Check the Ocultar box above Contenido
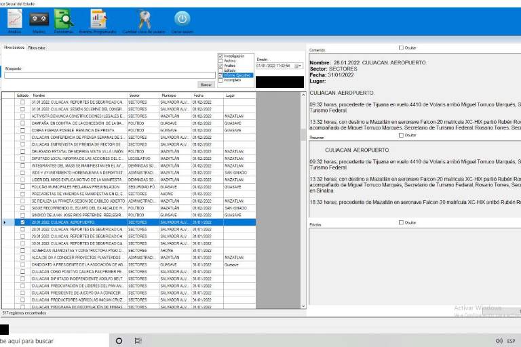The image size is (521, 347). pyautogui.click(x=401, y=48)
